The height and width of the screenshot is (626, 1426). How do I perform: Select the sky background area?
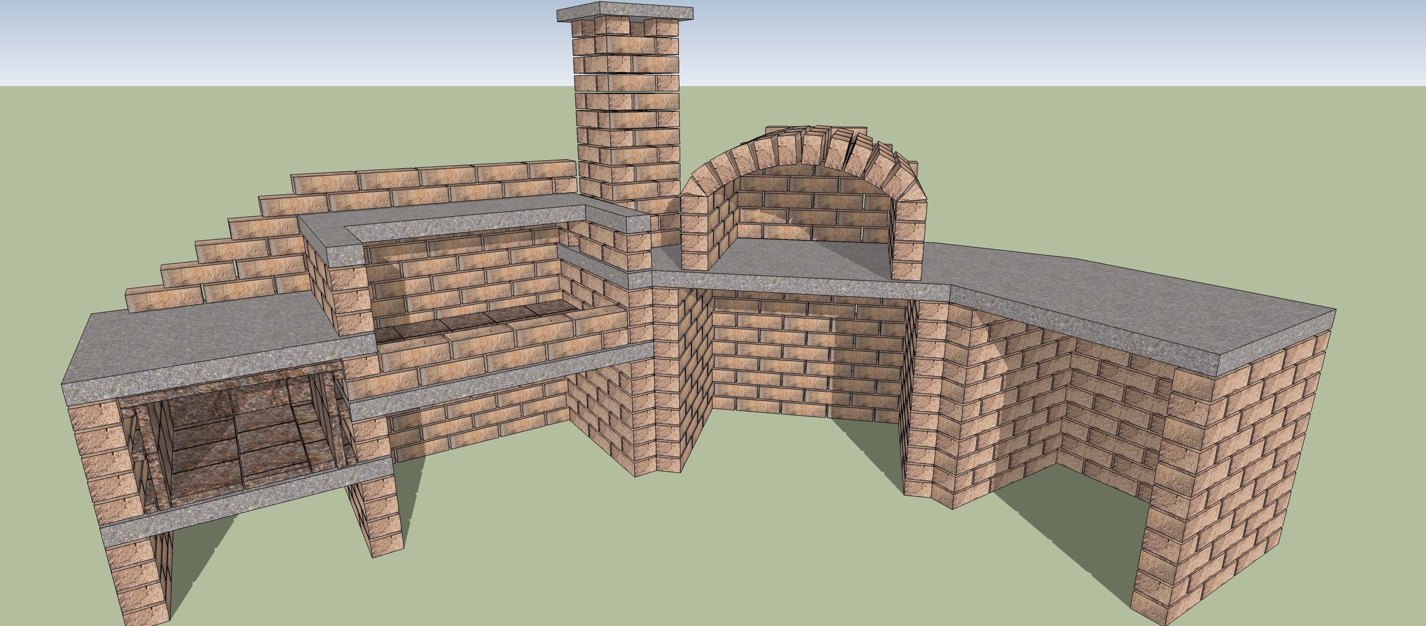click(277, 39)
